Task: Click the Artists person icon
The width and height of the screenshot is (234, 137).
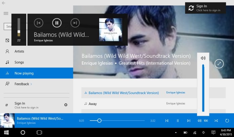Action: pyautogui.click(x=7, y=51)
